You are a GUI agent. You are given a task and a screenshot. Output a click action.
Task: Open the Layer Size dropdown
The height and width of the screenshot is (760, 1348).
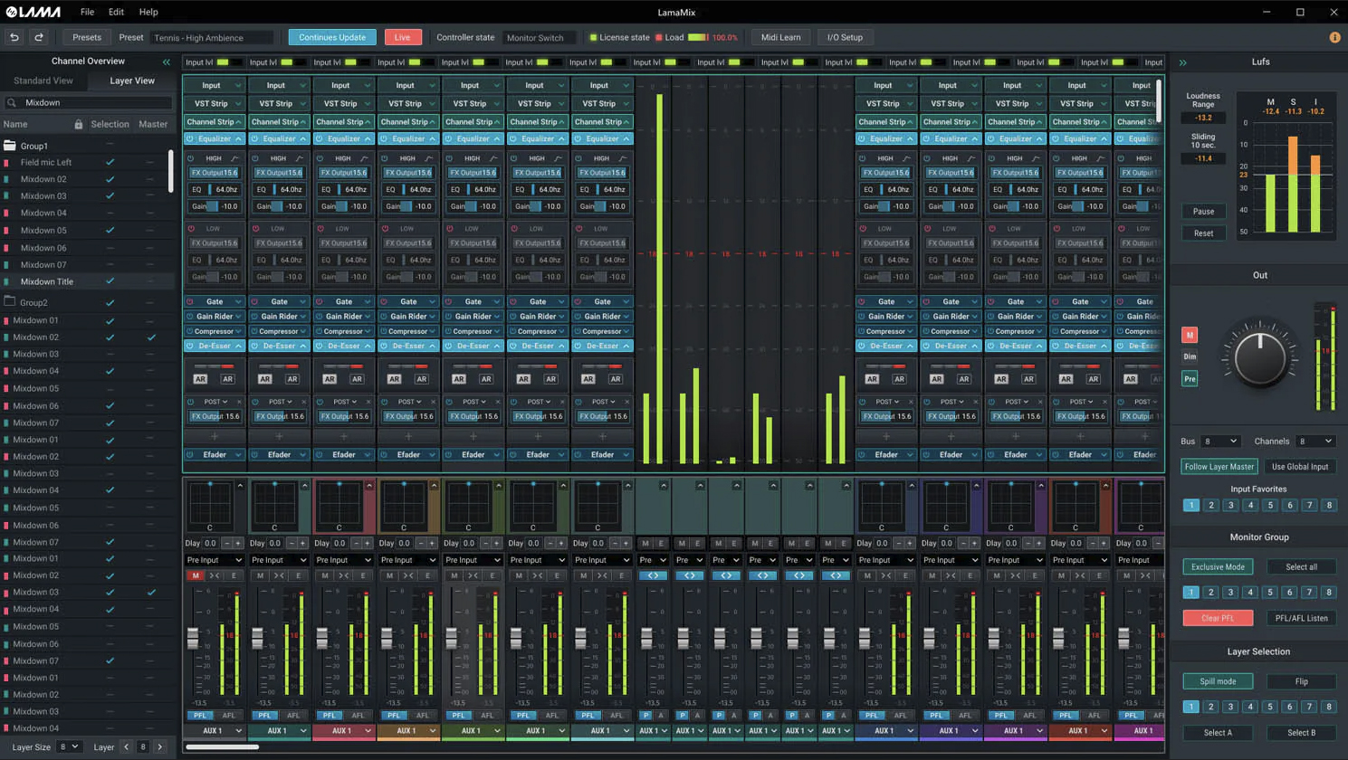(x=69, y=747)
